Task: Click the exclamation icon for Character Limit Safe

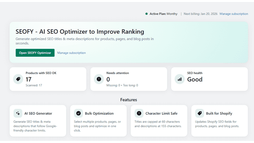Action: click(x=139, y=113)
